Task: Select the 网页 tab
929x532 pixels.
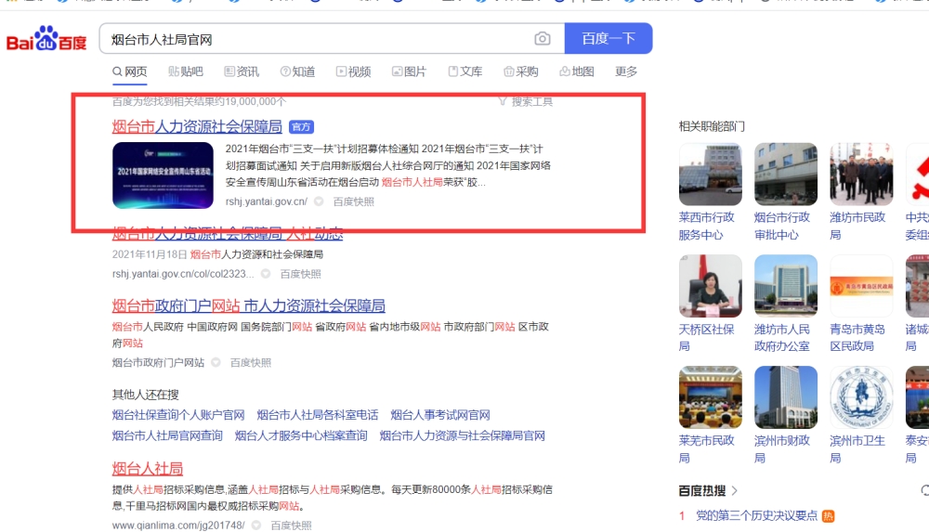Action: pyautogui.click(x=130, y=71)
